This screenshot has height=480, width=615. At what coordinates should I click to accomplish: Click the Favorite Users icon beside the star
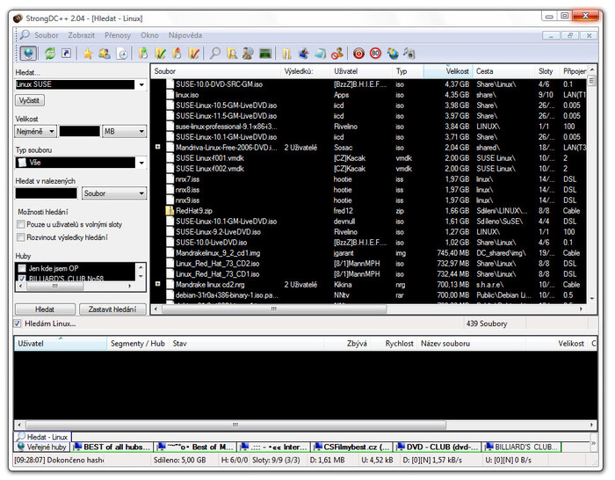tap(104, 54)
